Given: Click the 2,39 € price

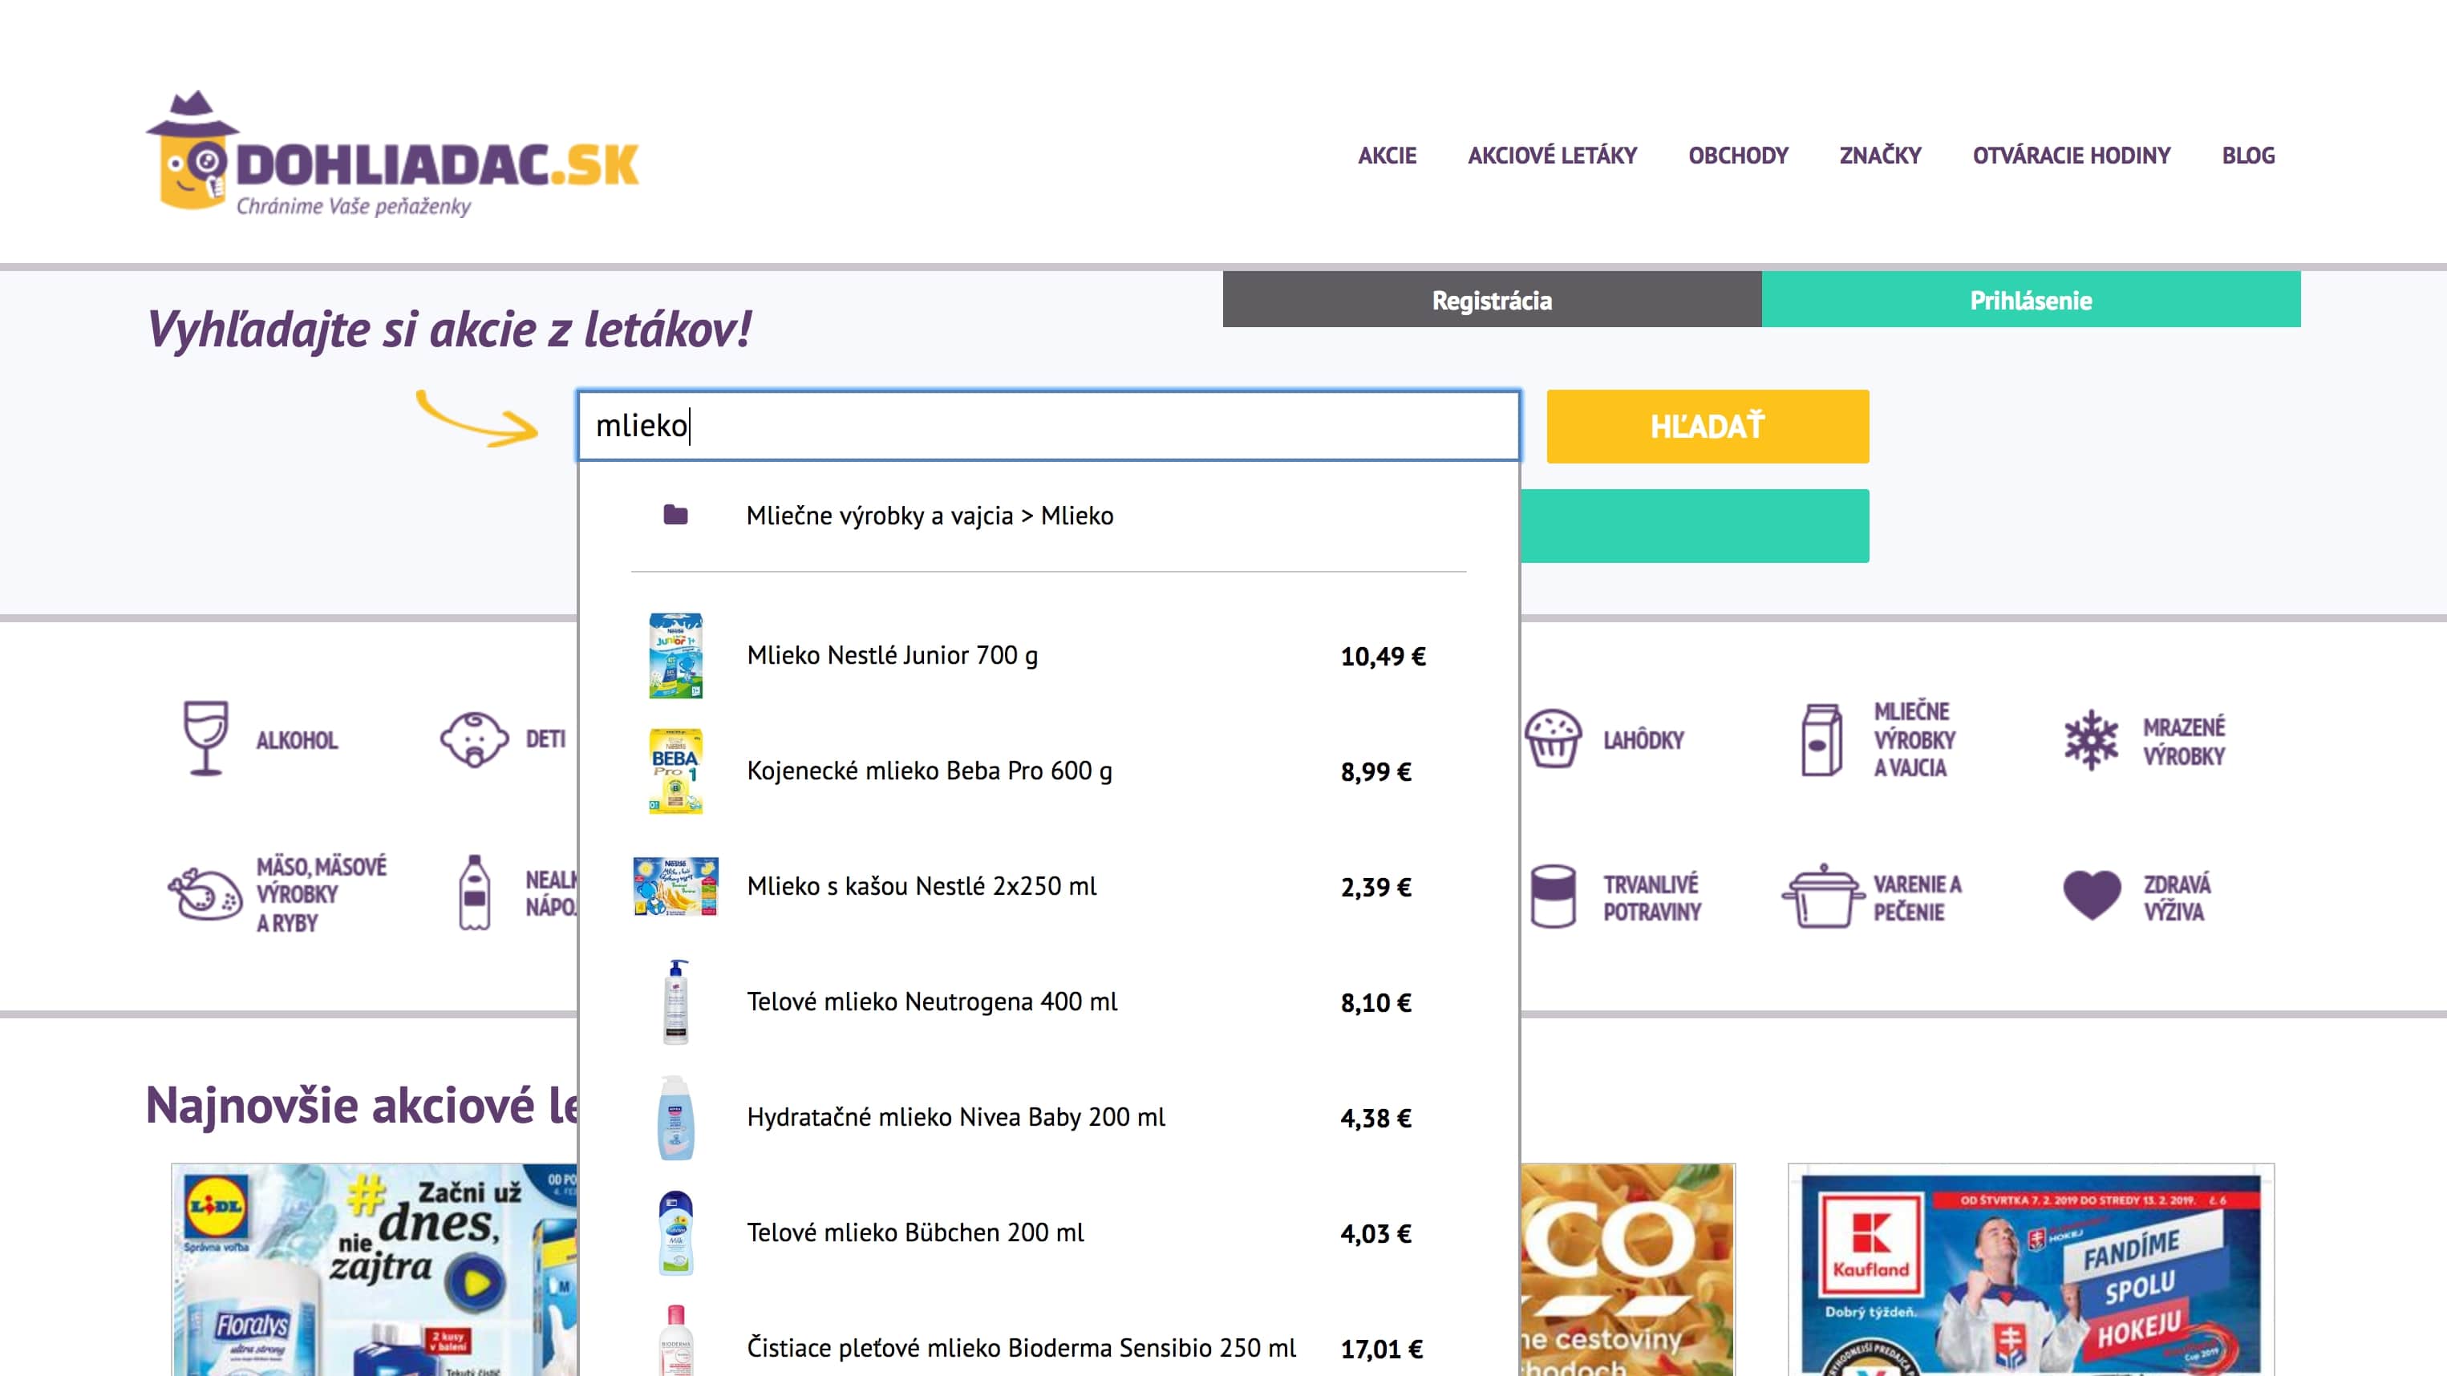Looking at the screenshot, I should [1375, 887].
